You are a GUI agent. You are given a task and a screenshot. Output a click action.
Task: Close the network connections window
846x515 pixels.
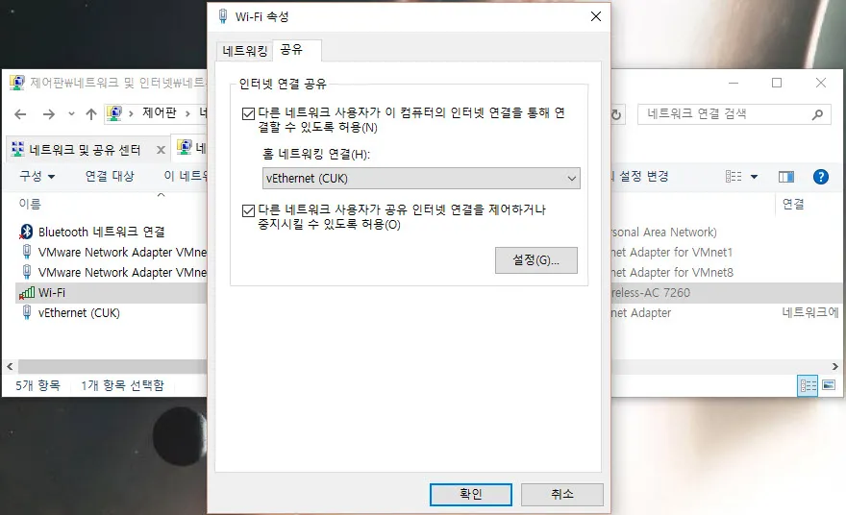click(x=821, y=83)
